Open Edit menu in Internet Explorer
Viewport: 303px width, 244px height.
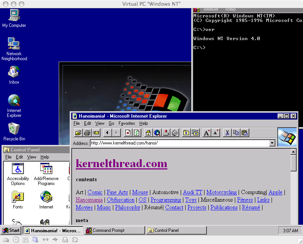tap(87, 123)
